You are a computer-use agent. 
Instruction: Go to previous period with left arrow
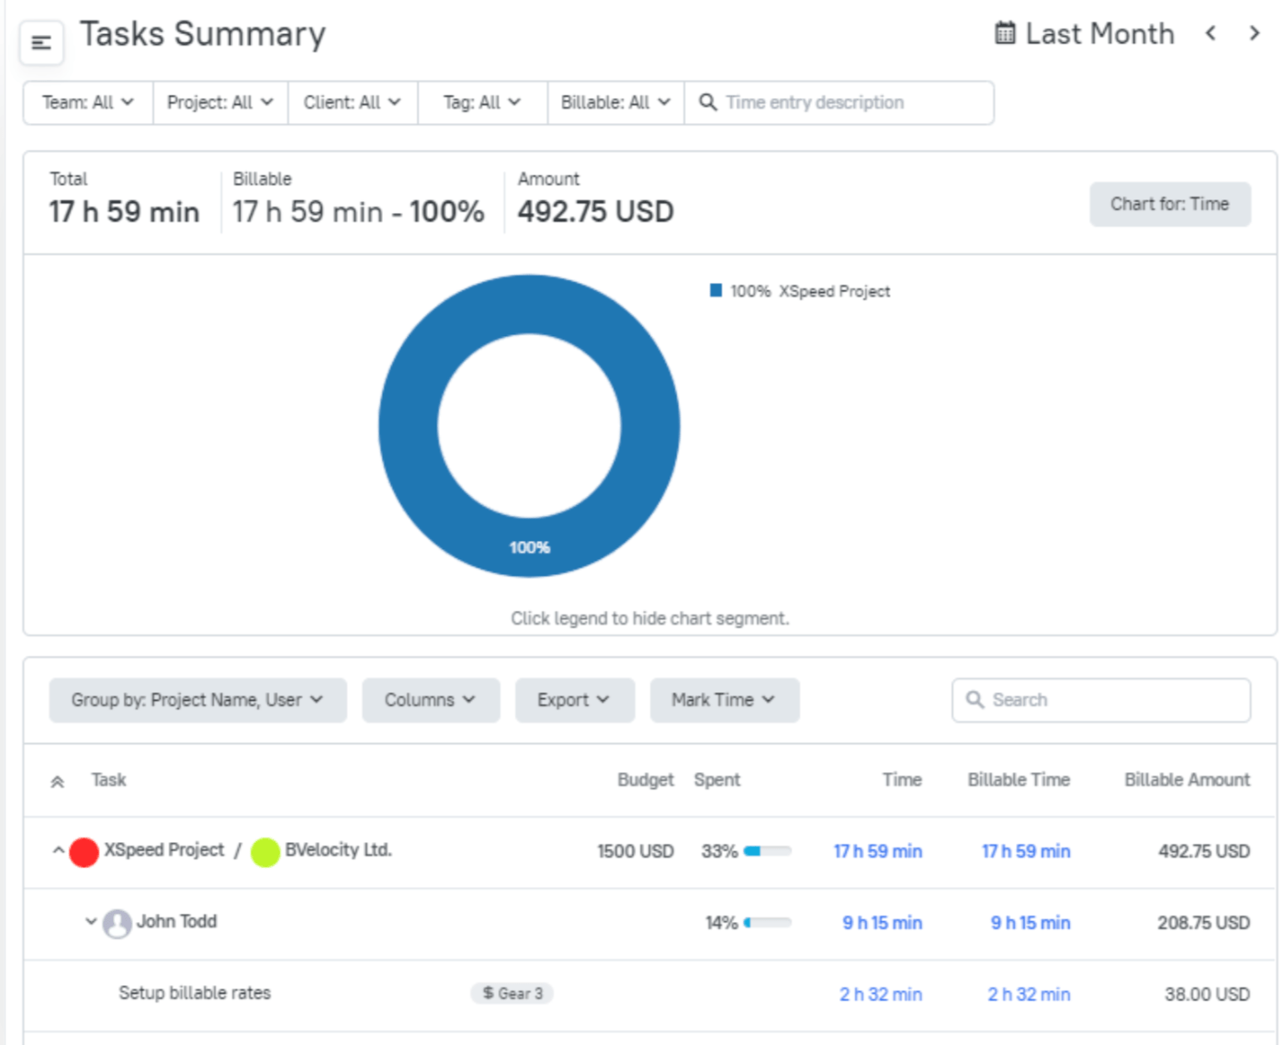click(1211, 34)
